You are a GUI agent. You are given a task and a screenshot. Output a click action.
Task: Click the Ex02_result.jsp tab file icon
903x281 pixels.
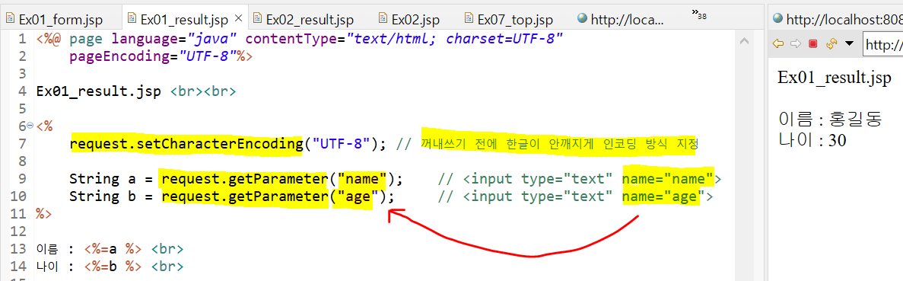pos(257,18)
